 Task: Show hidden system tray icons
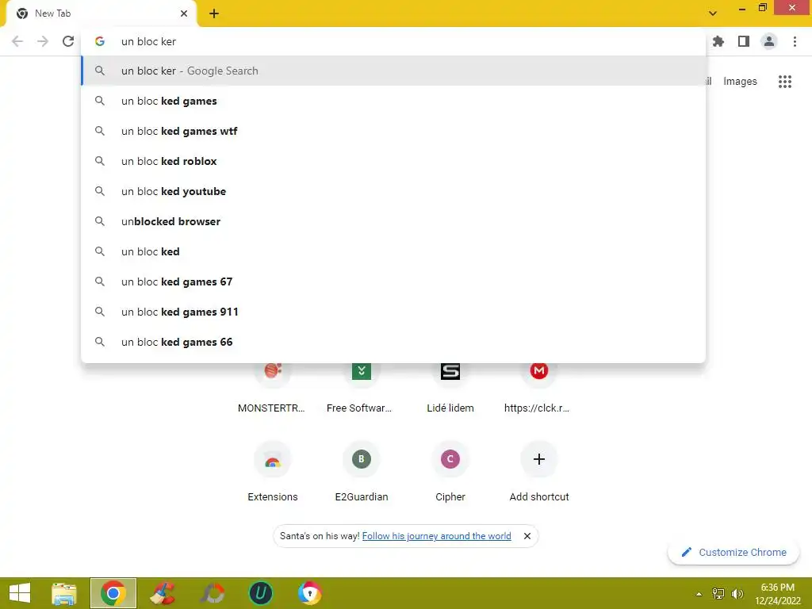click(699, 594)
